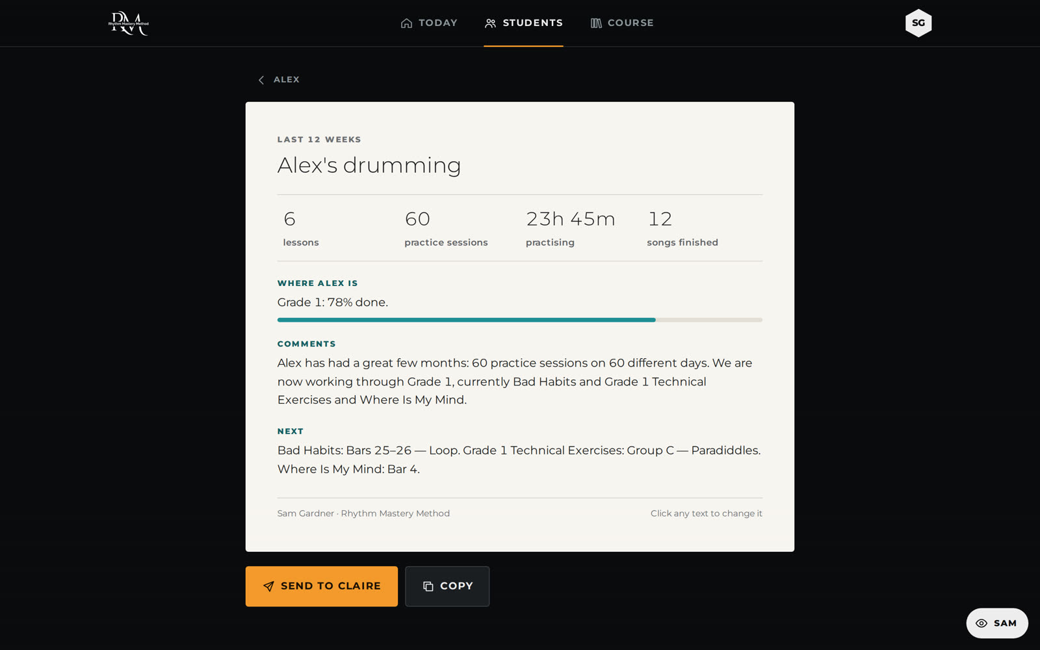Open the Course tab
The image size is (1040, 650).
click(x=622, y=23)
